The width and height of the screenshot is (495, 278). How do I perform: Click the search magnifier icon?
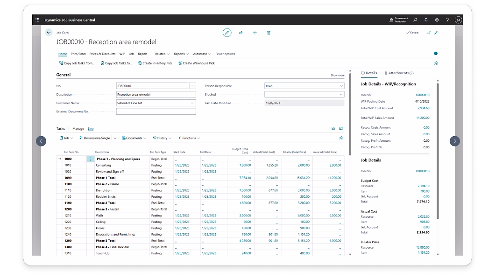click(416, 20)
